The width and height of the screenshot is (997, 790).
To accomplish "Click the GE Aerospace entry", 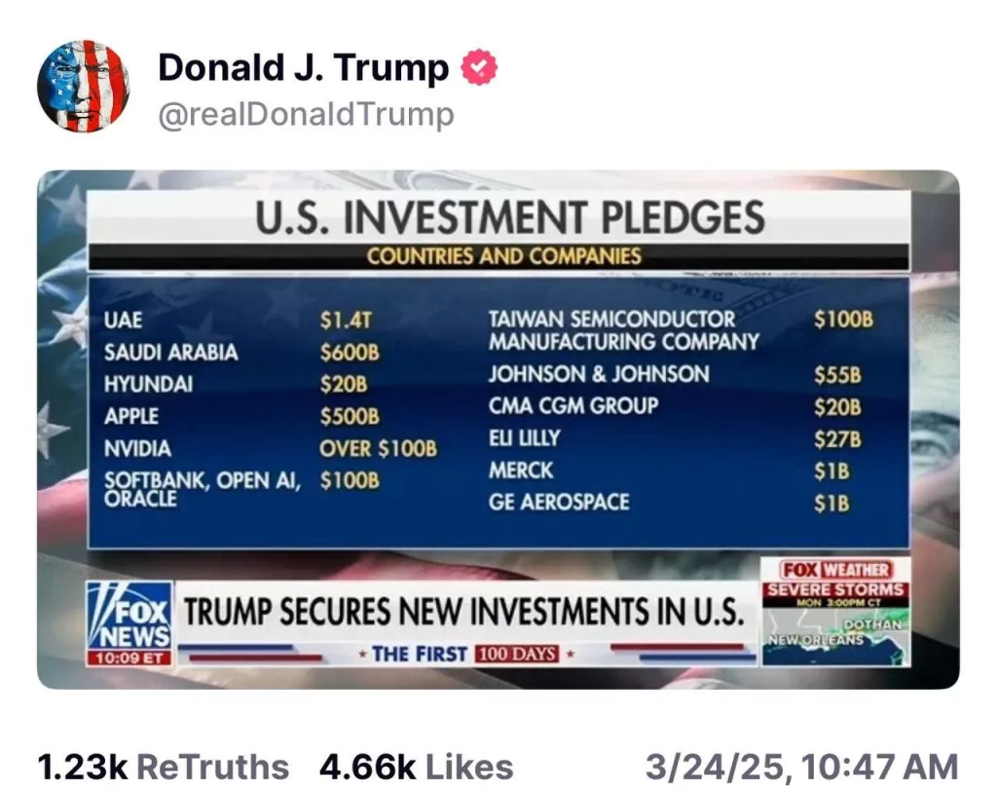I will tap(559, 503).
